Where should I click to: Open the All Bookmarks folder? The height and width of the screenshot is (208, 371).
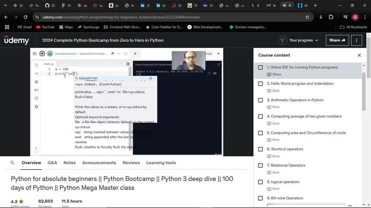[x=353, y=27]
